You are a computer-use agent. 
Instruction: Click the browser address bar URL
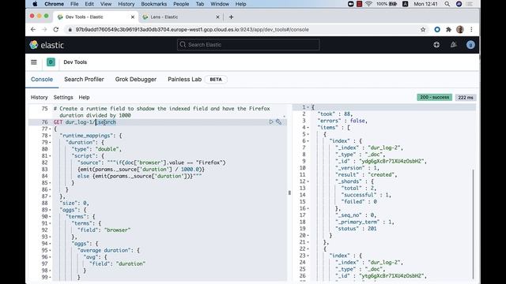pyautogui.click(x=192, y=29)
